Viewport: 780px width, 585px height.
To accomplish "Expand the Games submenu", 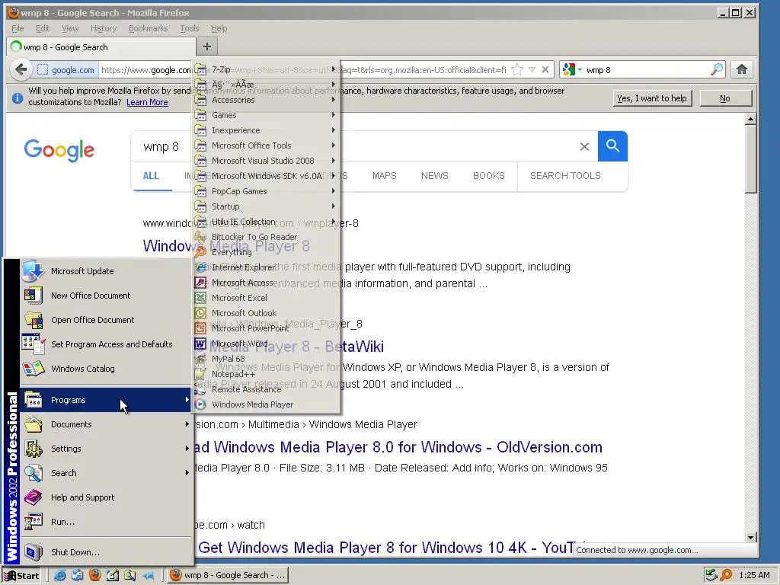I will (x=266, y=116).
